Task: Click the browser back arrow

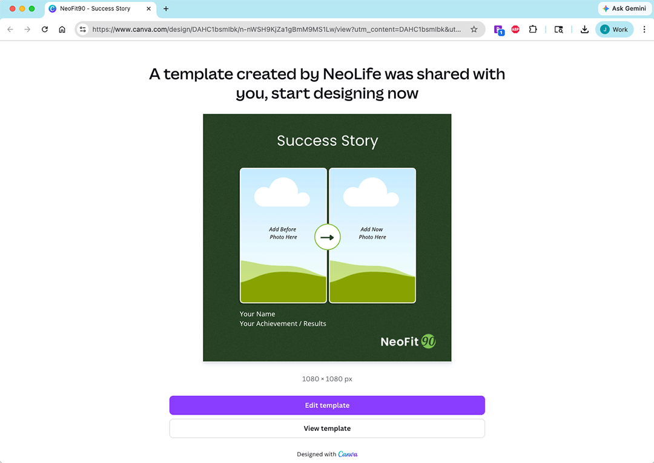Action: point(10,29)
